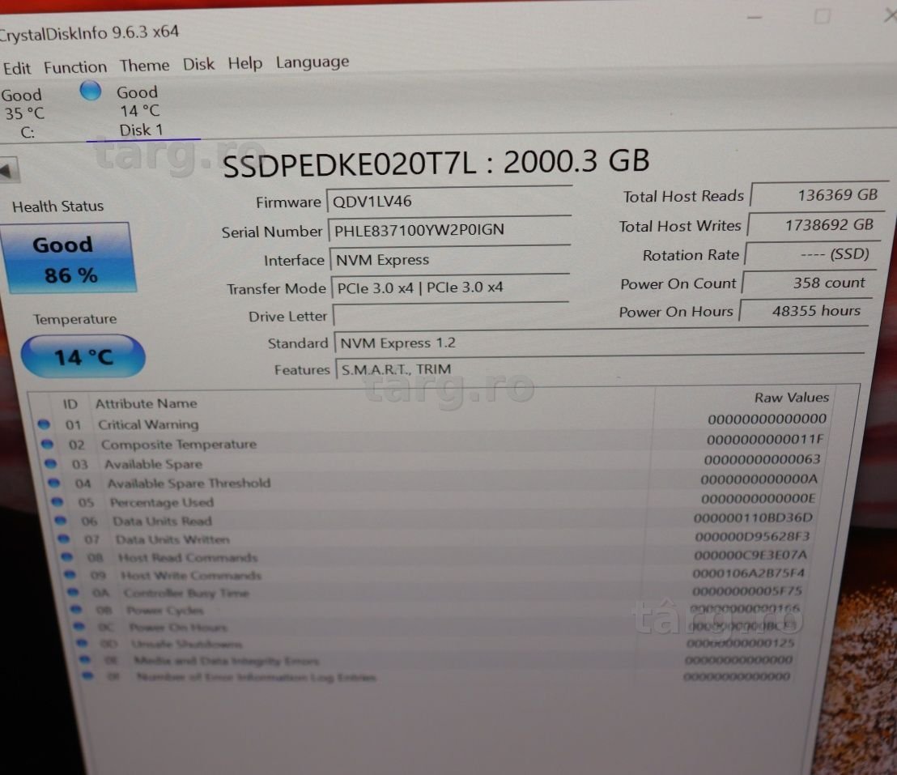Select the Critical Warning attribute row
This screenshot has height=775, width=897.
click(x=432, y=422)
